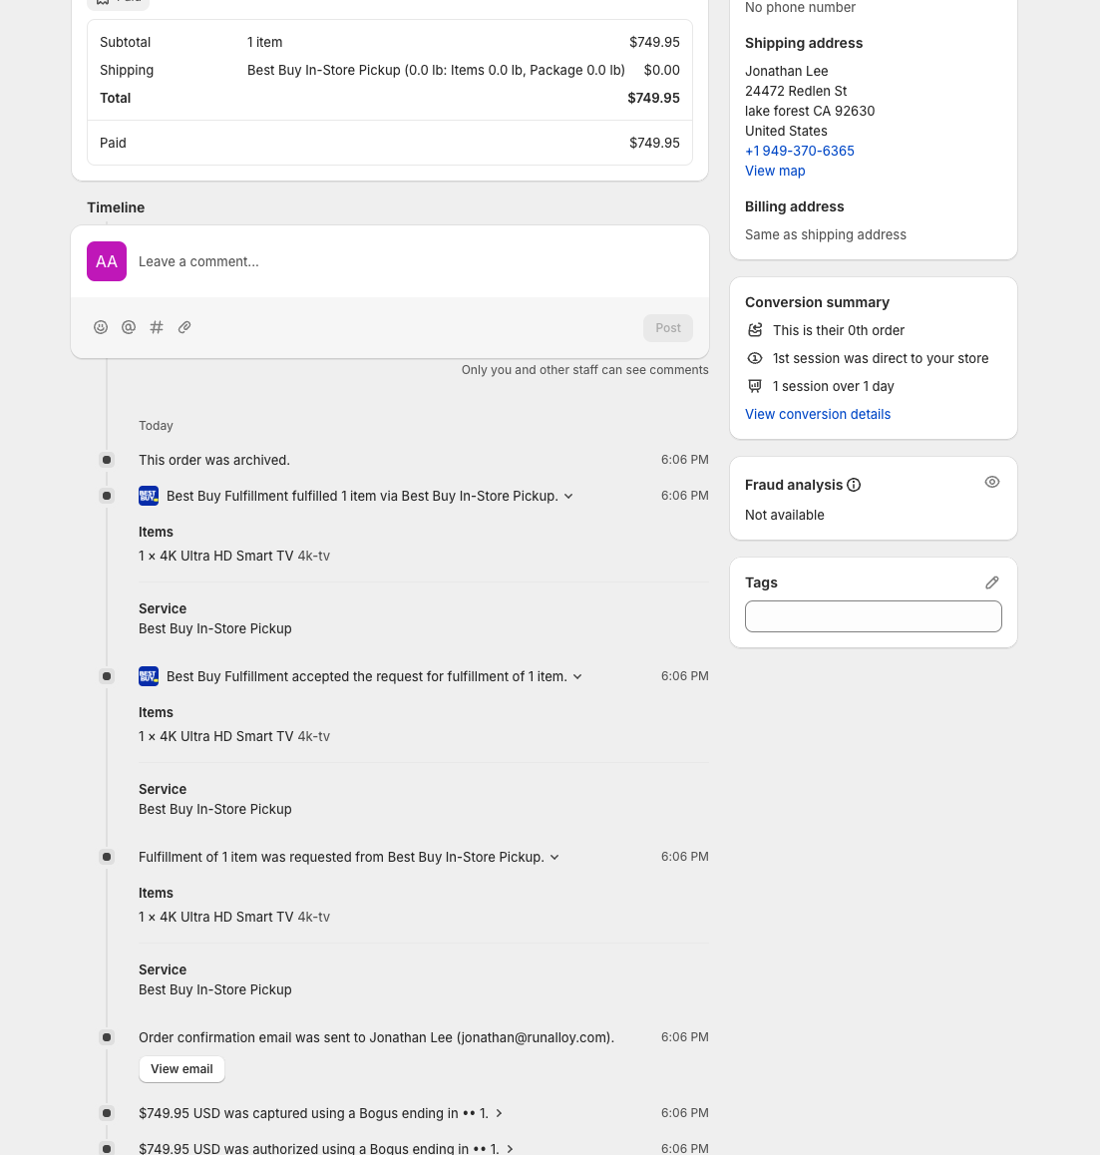This screenshot has width=1100, height=1155.
Task: Click the order count icon in Conversion summary
Action: tap(755, 330)
